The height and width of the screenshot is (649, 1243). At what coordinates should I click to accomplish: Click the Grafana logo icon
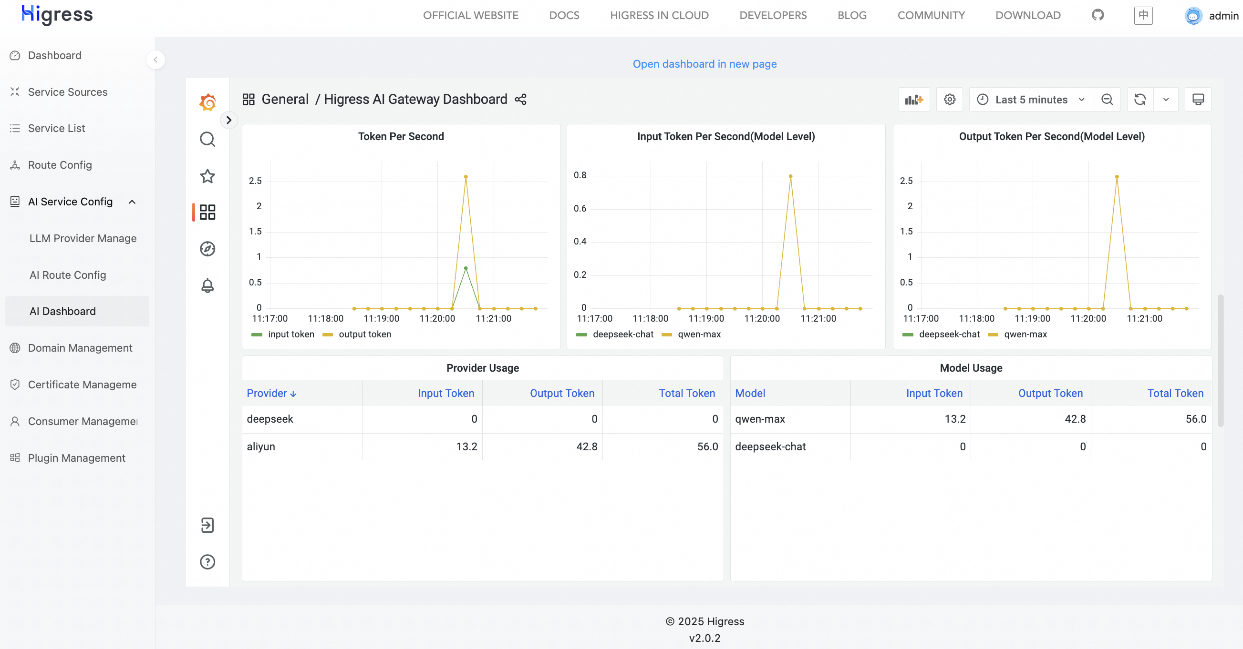[207, 102]
